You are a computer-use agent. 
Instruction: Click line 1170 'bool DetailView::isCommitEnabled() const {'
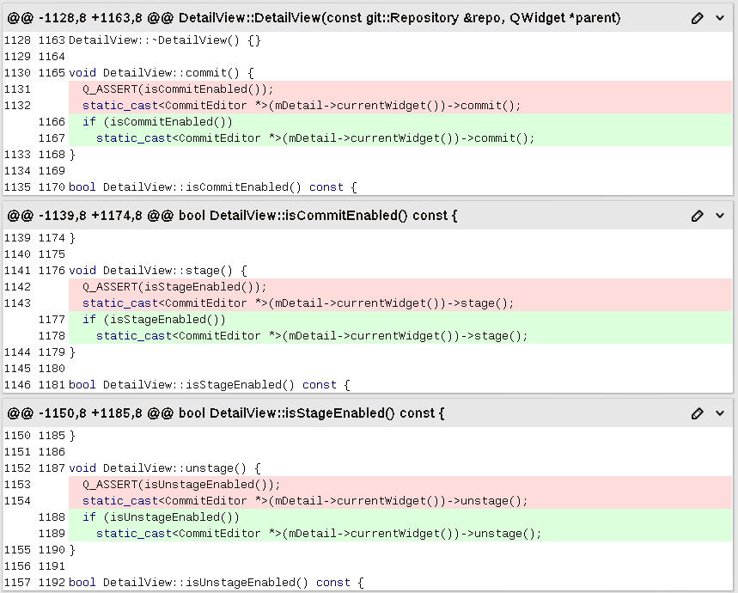[x=213, y=187]
